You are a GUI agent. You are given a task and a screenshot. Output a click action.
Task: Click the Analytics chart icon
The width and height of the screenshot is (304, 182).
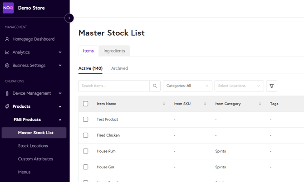click(7, 53)
